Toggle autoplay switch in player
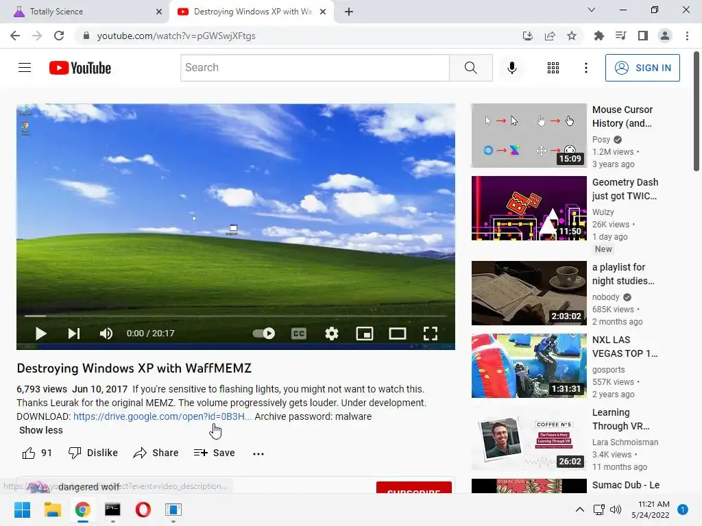 [x=264, y=334]
